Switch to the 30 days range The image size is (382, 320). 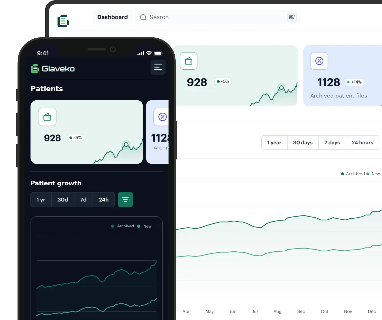click(303, 143)
